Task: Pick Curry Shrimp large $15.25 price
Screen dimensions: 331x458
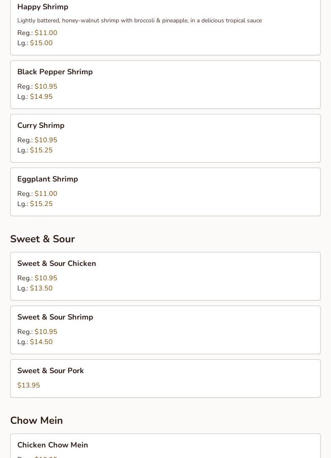Action: coord(41,150)
